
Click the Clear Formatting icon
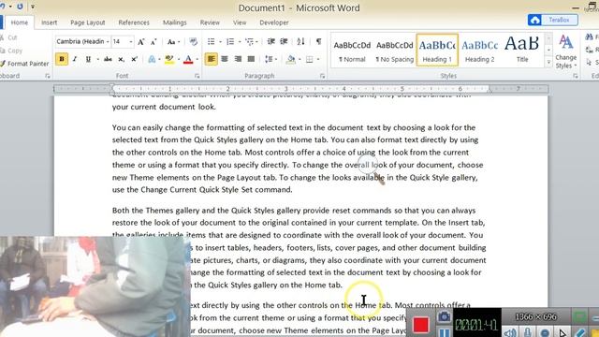pyautogui.click(x=193, y=41)
